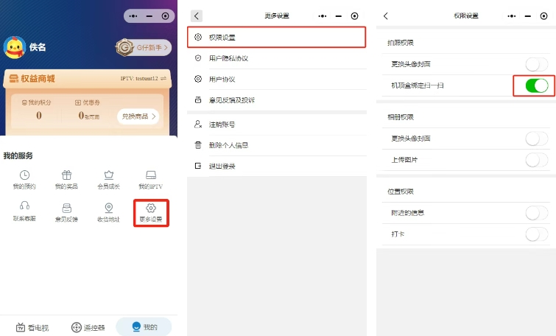Open the 收货地址 location icon
The height and width of the screenshot is (336, 556).
109,212
